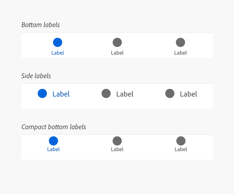Select the blue circle in Compact bottom labels row
This screenshot has height=194, width=234.
pyautogui.click(x=53, y=140)
